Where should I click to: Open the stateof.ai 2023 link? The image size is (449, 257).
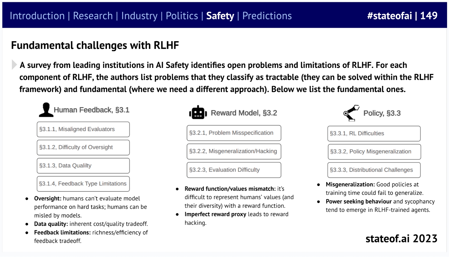click(x=401, y=238)
